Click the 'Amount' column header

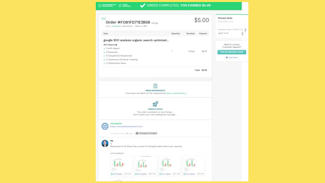click(203, 33)
